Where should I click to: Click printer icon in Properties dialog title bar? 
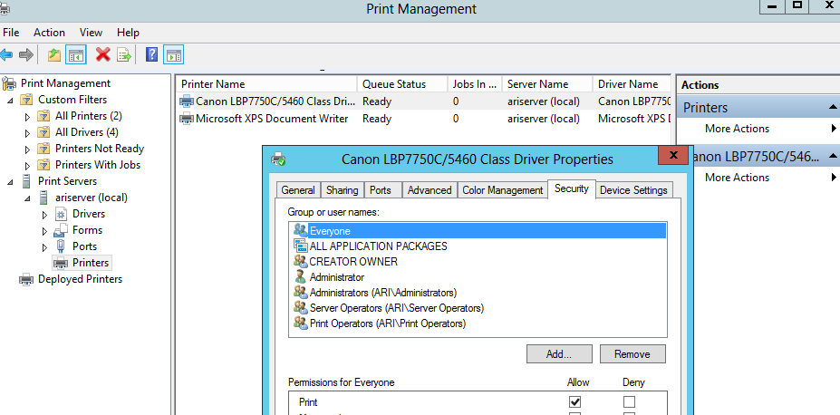click(x=278, y=159)
